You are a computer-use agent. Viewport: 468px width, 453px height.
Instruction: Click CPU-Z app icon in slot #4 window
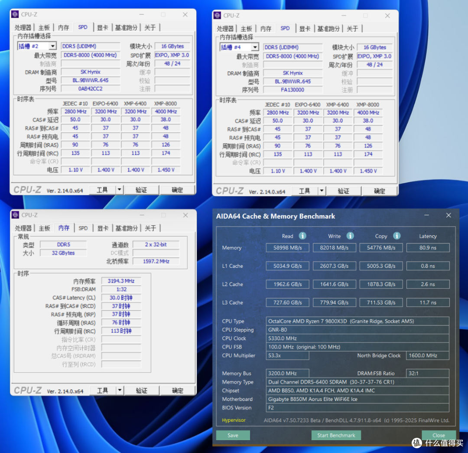click(x=217, y=16)
